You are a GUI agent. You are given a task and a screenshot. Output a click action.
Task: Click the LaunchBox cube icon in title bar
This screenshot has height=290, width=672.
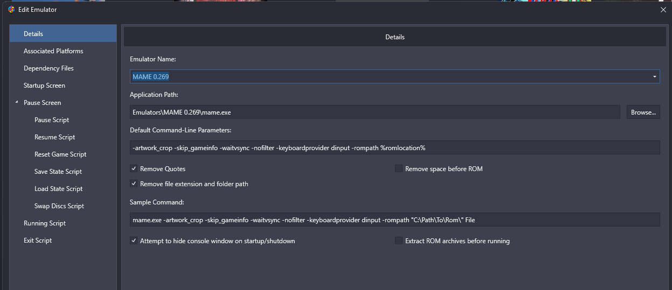tap(11, 10)
